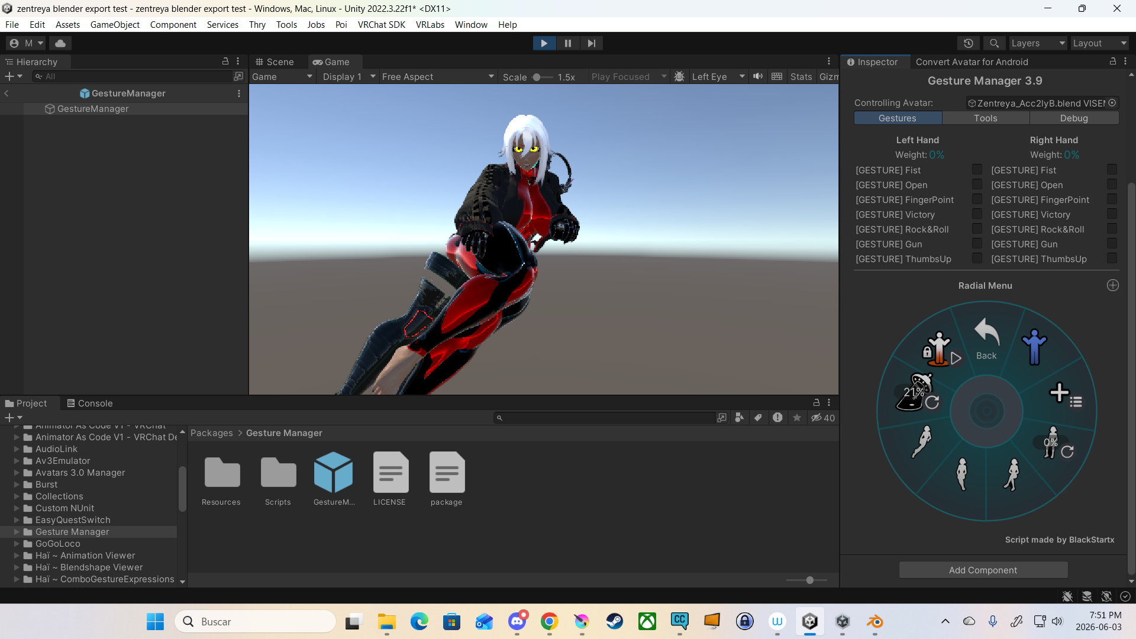Click the Project panel search field

[605, 418]
